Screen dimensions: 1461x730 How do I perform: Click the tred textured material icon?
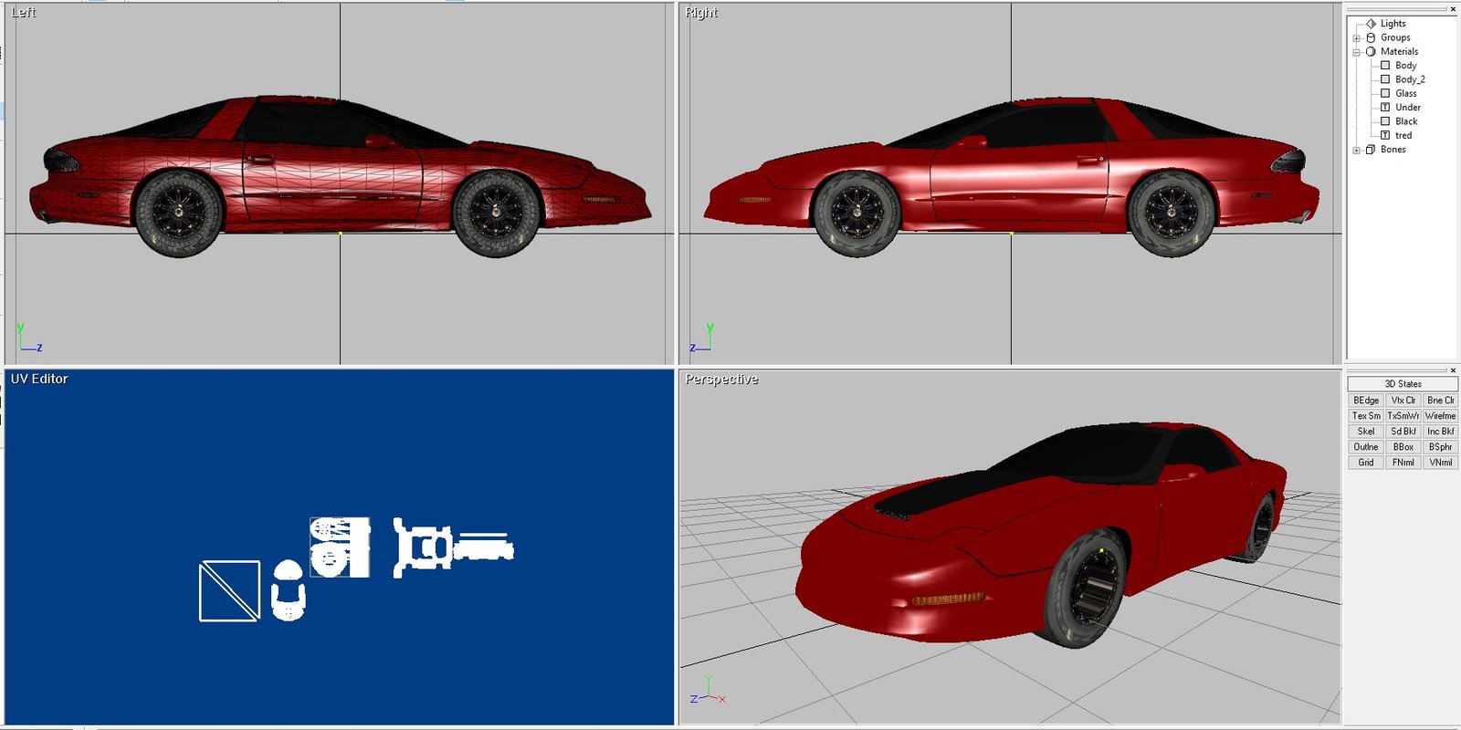pyautogui.click(x=1385, y=135)
